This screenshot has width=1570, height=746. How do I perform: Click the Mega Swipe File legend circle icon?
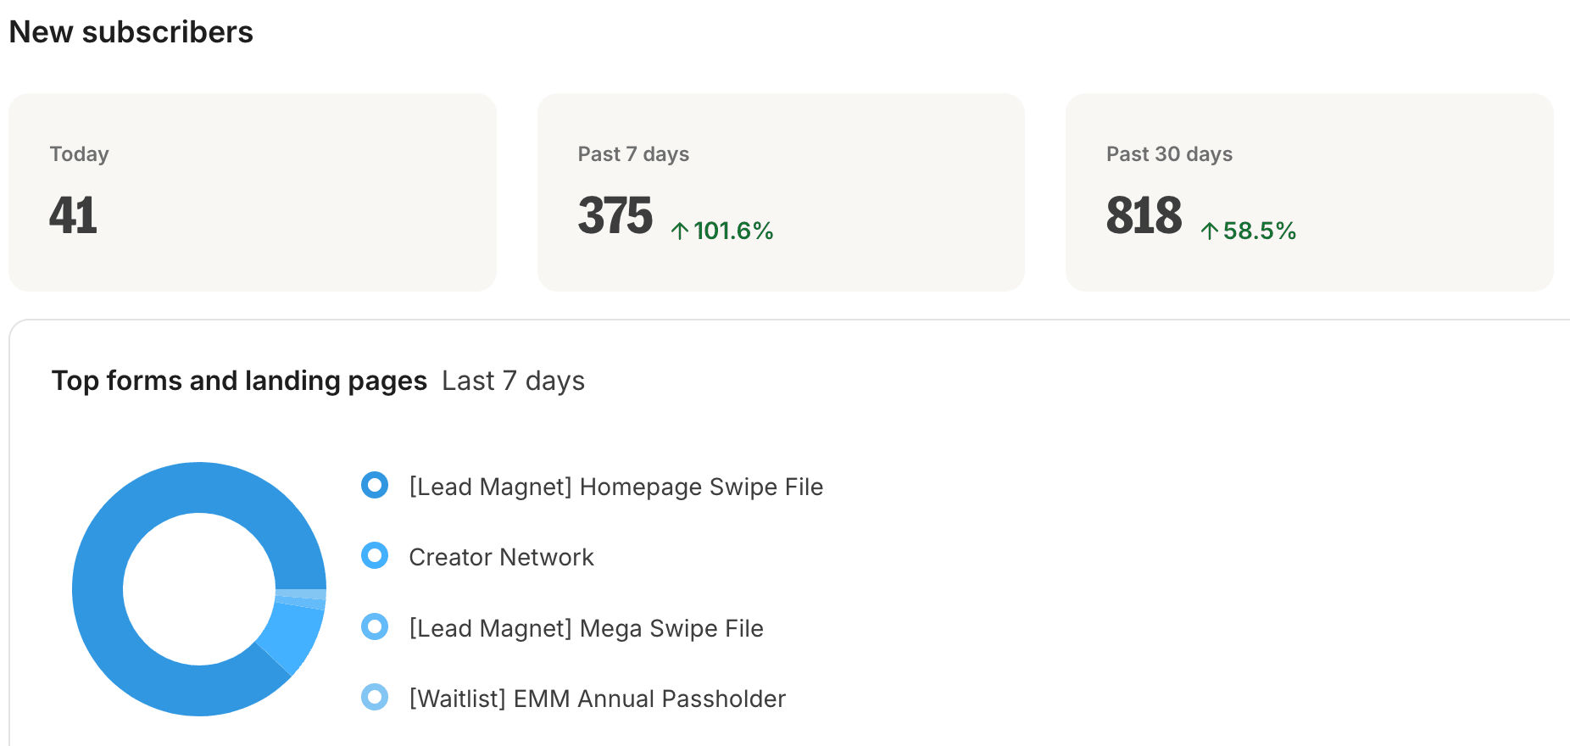click(375, 627)
